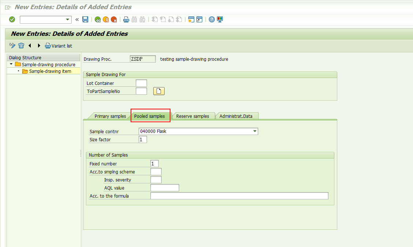Click the red Cancel icon
This screenshot has width=413, height=247.
click(114, 19)
